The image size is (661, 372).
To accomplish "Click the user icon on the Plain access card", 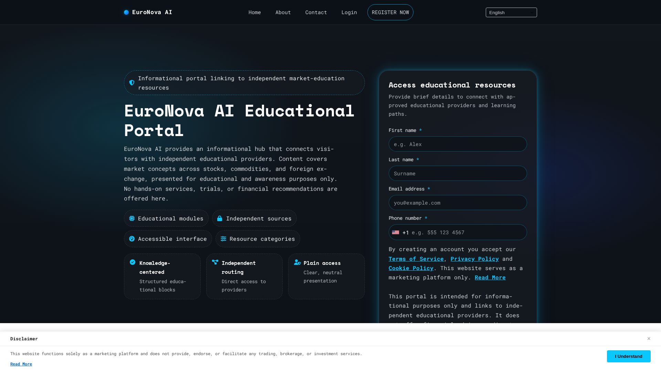I will tap(297, 262).
